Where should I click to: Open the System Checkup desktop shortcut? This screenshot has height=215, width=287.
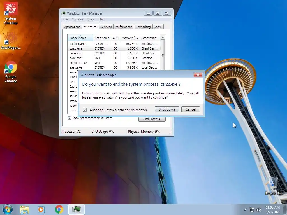[x=11, y=13]
